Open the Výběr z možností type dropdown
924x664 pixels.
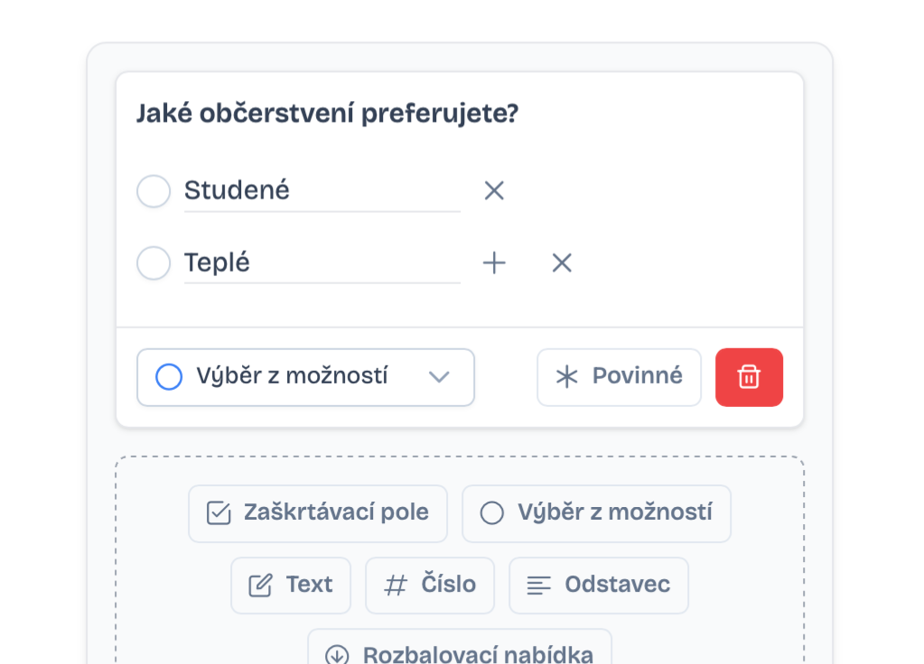point(305,377)
